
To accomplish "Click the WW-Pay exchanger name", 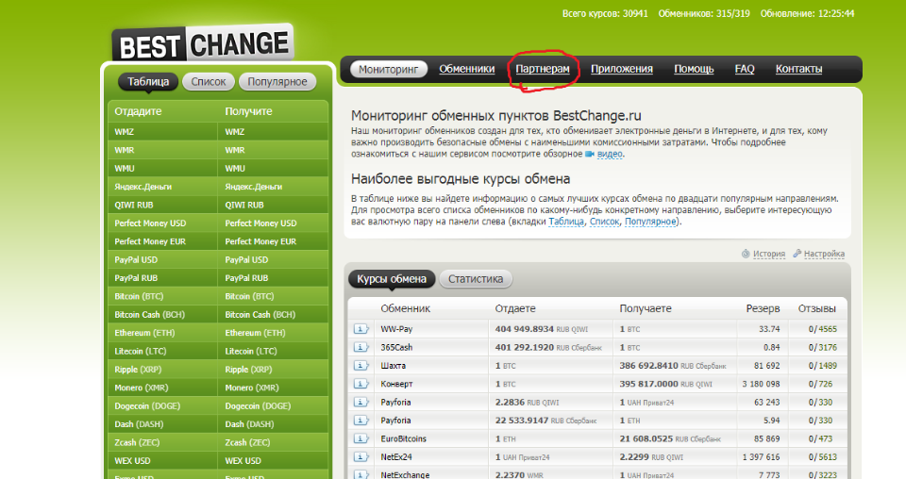I will (x=396, y=329).
